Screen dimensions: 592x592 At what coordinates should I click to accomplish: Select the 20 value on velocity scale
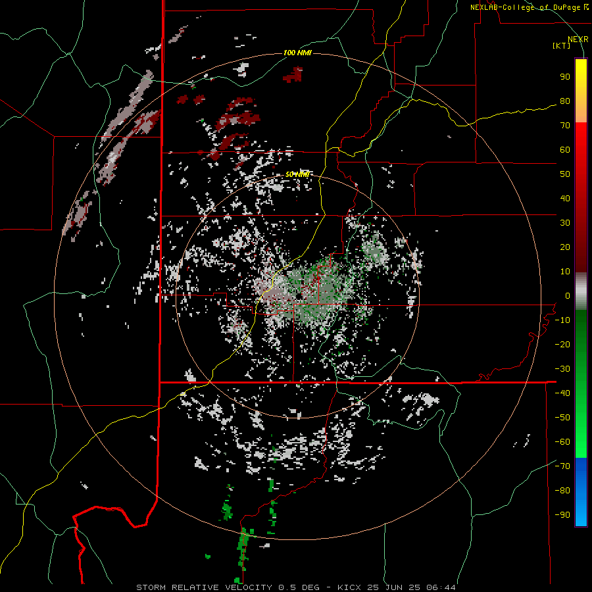[565, 247]
